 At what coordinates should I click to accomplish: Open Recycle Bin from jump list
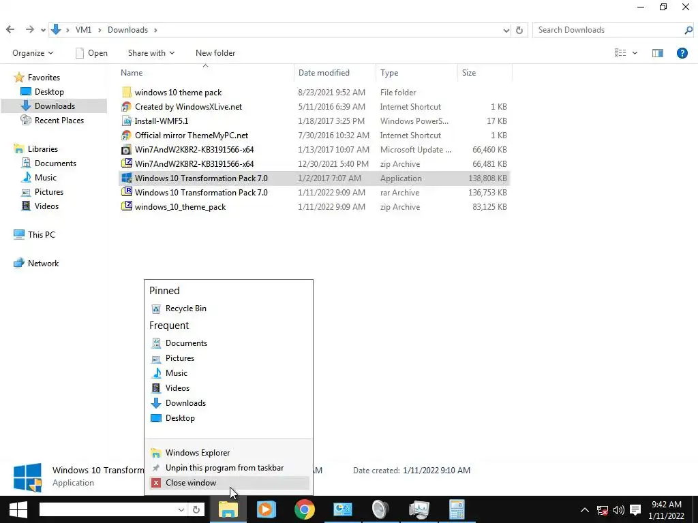229,308
